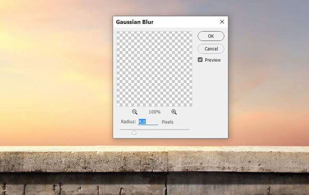Click the 100% zoom level text

point(154,112)
